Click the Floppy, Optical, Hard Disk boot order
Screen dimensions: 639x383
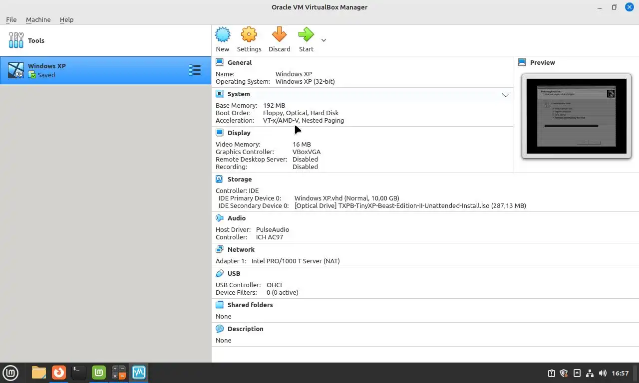[x=301, y=113]
